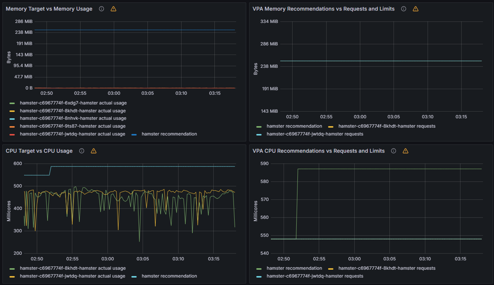
Task: Toggle 8khdt-hamster actual usage series in memory legend
Action: pyautogui.click(x=73, y=111)
